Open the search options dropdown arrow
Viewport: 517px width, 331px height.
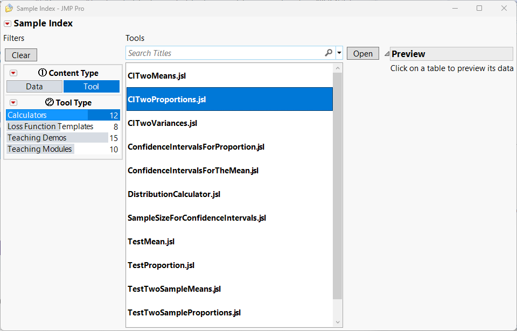pyautogui.click(x=339, y=53)
